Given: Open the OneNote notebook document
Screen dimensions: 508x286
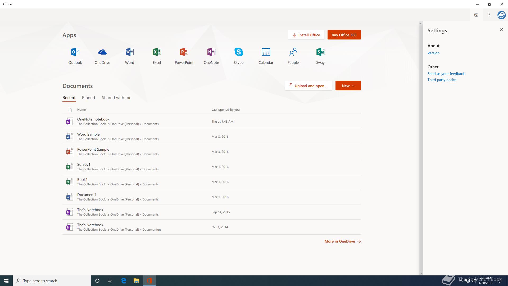Looking at the screenshot, I should pos(212,121).
